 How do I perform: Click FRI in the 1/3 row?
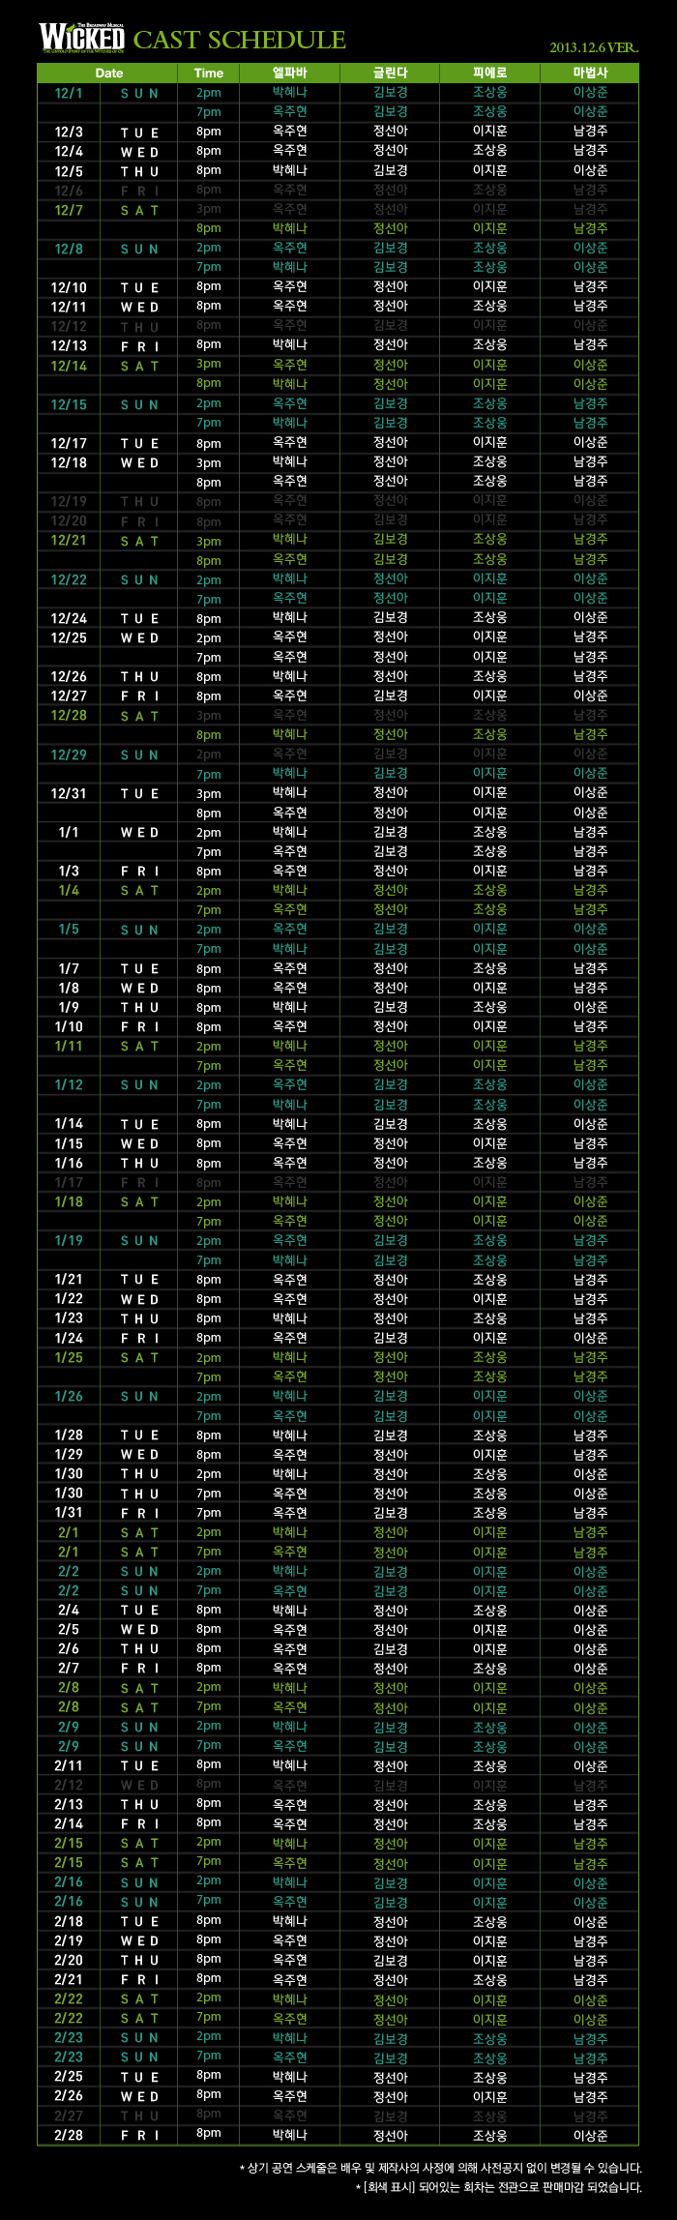tap(139, 871)
